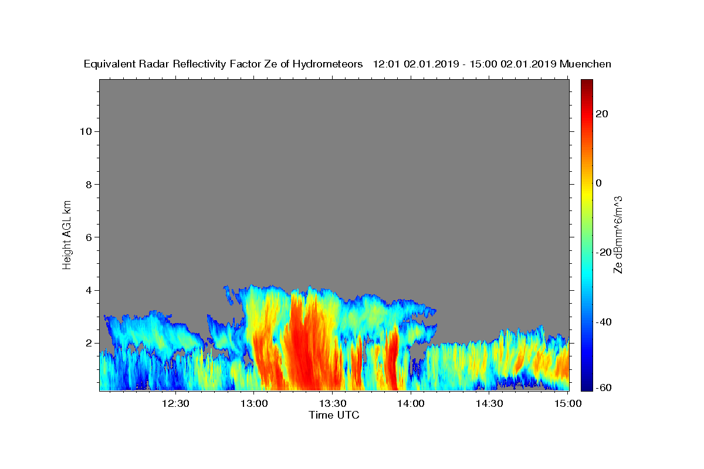
Task: Select the 14:00 time tick label
Action: point(411,403)
